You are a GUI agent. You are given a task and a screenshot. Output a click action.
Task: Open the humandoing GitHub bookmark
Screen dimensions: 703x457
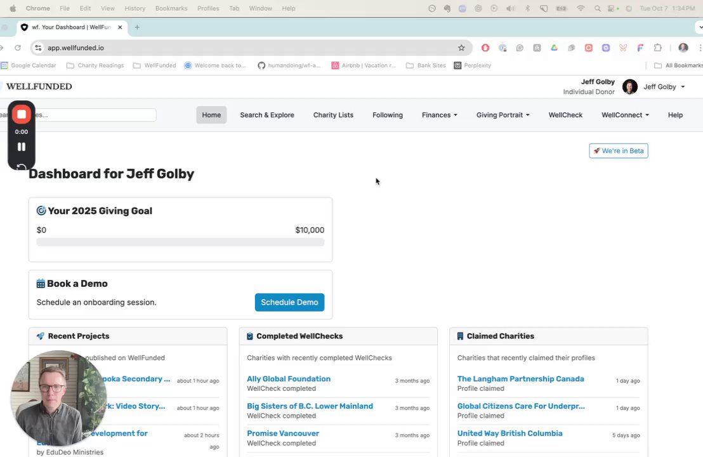click(x=289, y=65)
